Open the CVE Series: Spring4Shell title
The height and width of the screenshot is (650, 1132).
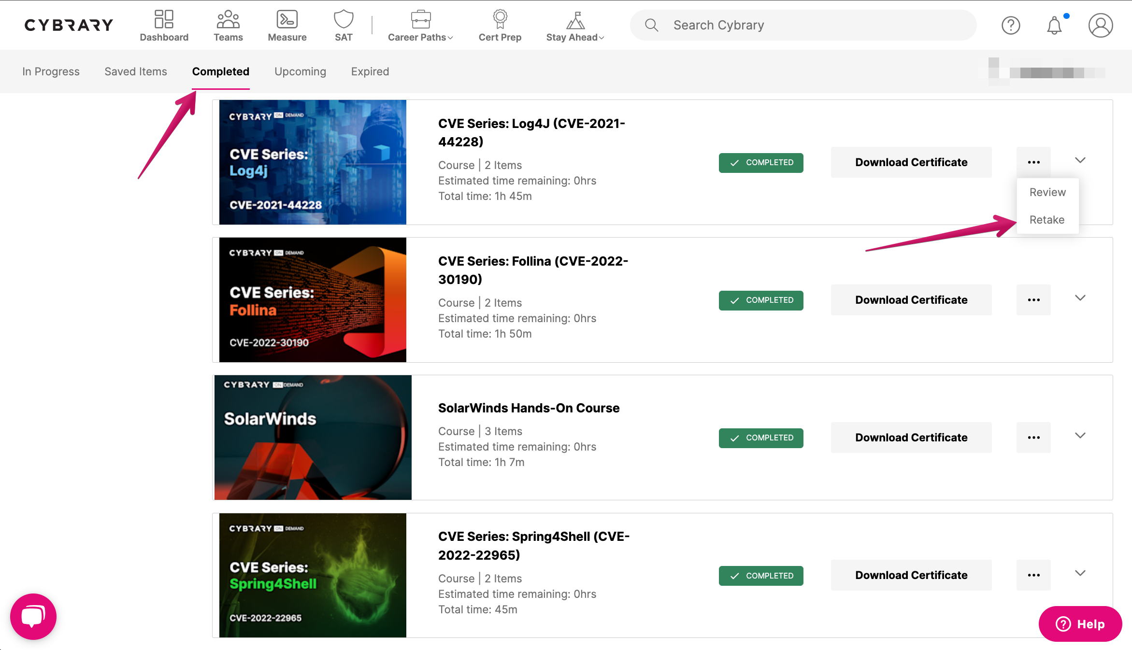click(x=534, y=546)
